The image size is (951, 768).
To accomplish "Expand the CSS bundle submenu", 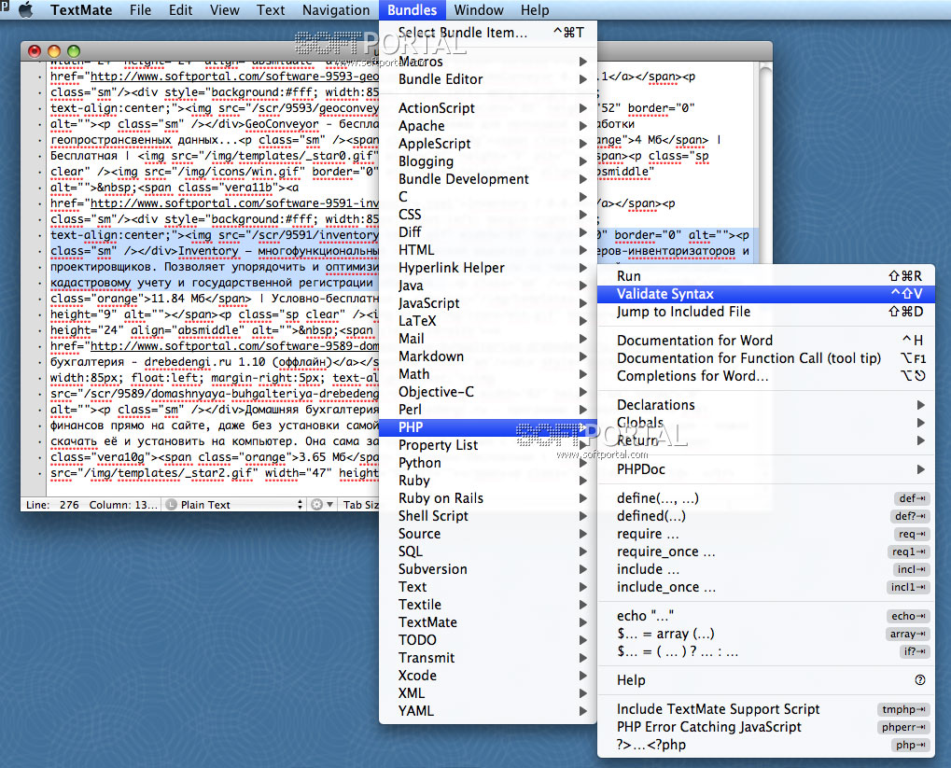I will (487, 215).
